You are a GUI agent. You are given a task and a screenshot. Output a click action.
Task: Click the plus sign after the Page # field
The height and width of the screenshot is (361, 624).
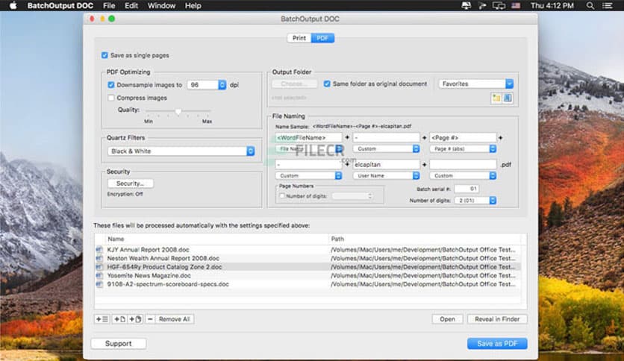501,137
